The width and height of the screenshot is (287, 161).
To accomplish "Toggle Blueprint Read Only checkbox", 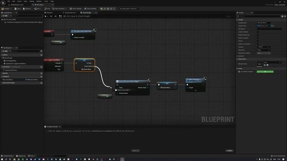I will coord(258,35).
